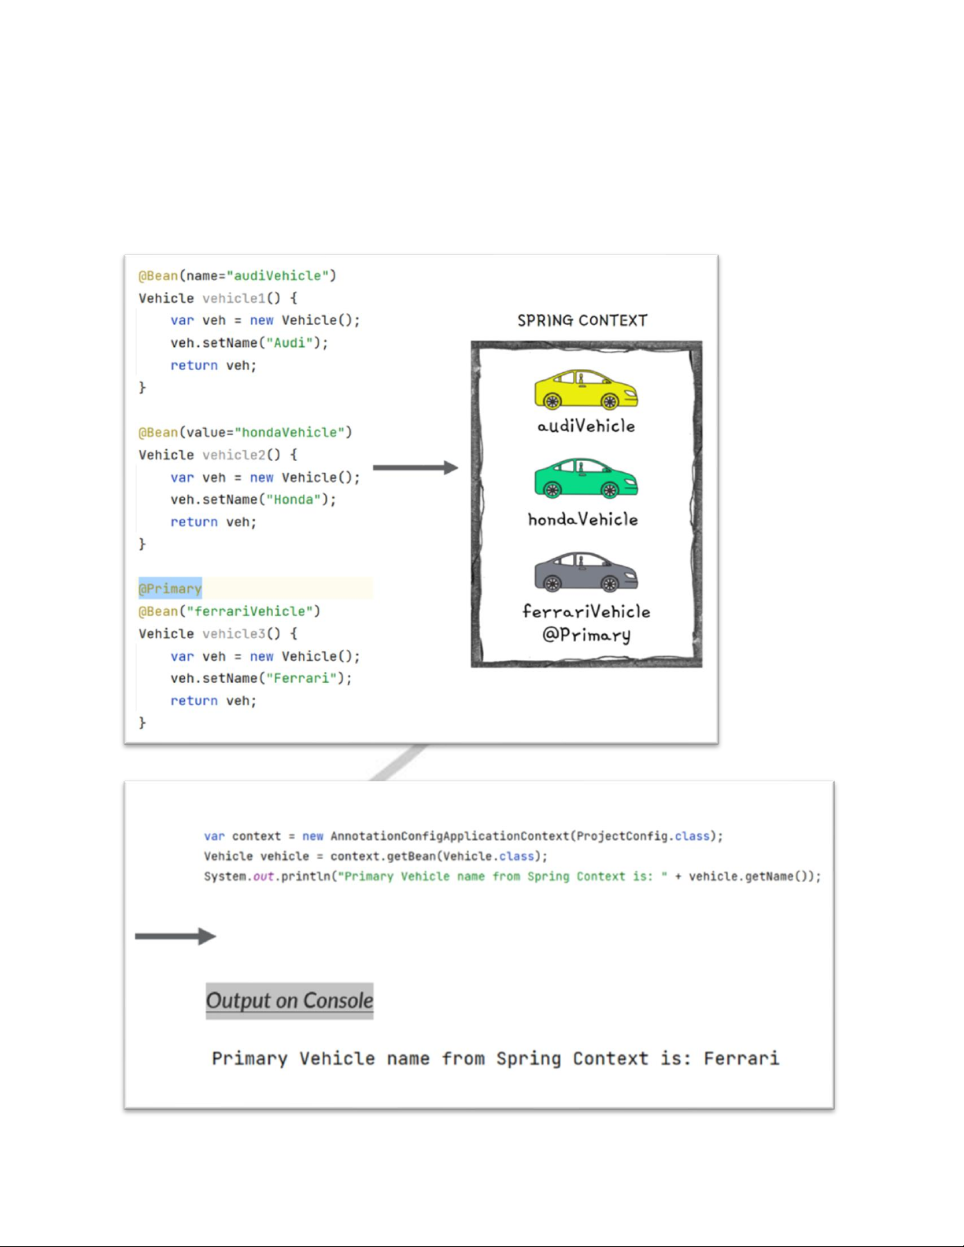Click the gray Ferrari car icon

[x=585, y=572]
